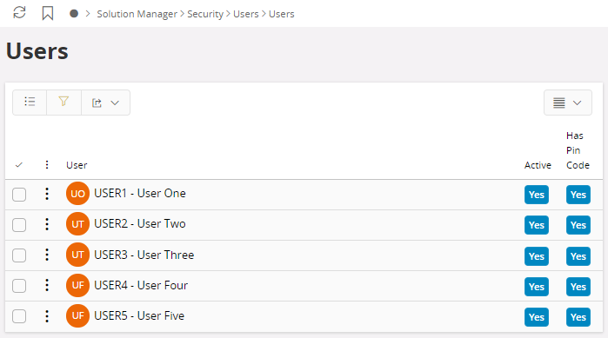Open the first Users breadcrumb link

(x=246, y=14)
